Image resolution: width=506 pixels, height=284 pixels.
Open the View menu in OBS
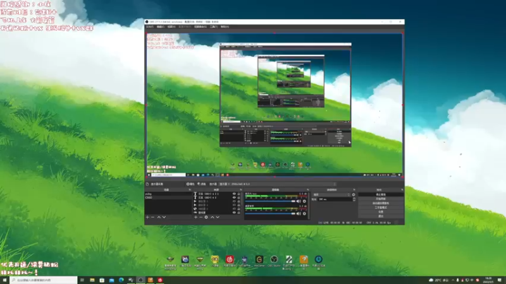[x=171, y=27]
